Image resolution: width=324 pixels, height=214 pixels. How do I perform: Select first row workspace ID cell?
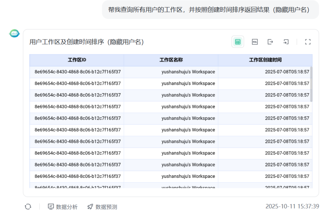pyautogui.click(x=77, y=72)
